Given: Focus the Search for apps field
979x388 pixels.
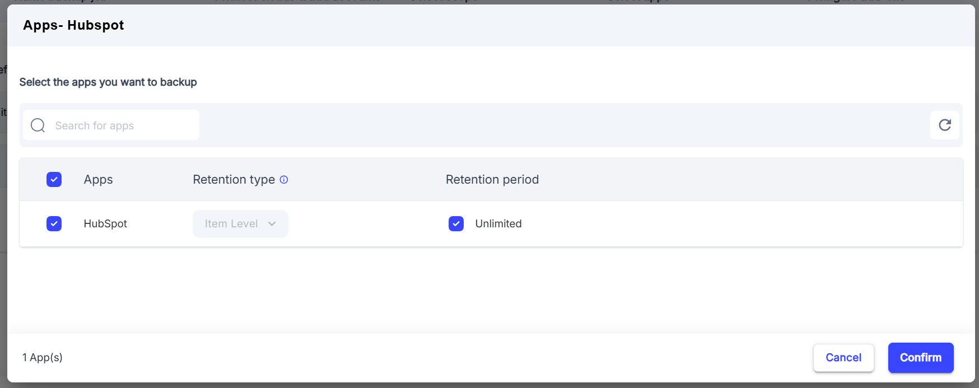Looking at the screenshot, I should pyautogui.click(x=111, y=125).
